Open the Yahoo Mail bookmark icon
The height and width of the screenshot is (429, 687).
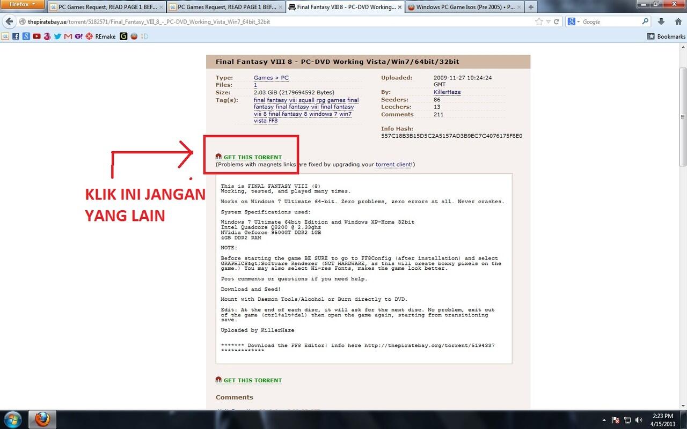(x=79, y=36)
